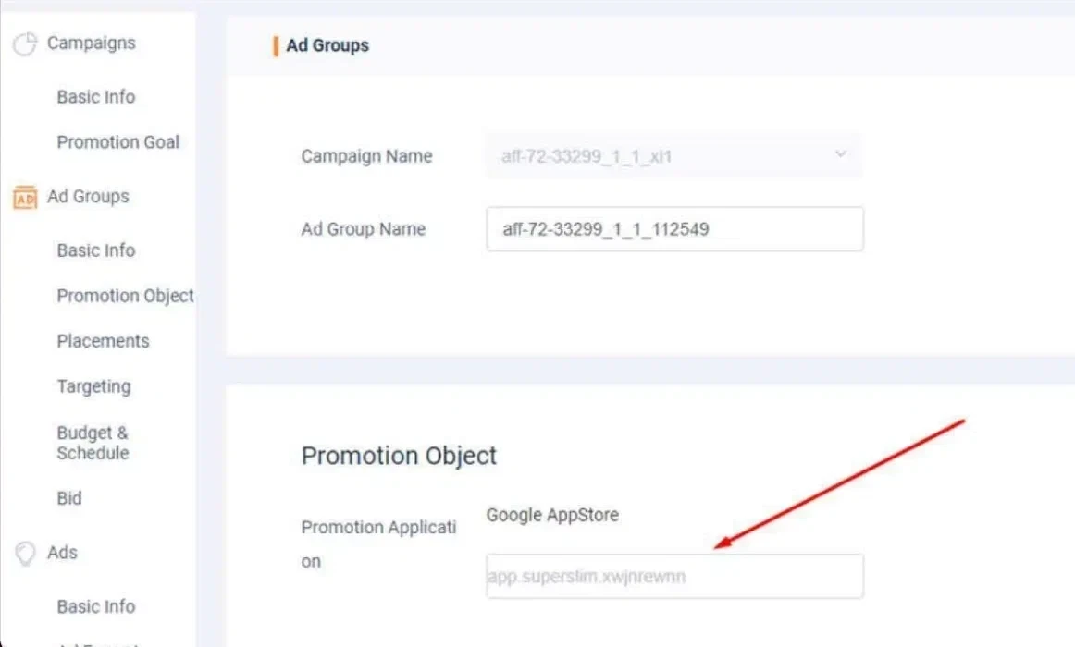The width and height of the screenshot is (1075, 647).
Task: Select the Ads section in sidebar
Action: [x=62, y=553]
